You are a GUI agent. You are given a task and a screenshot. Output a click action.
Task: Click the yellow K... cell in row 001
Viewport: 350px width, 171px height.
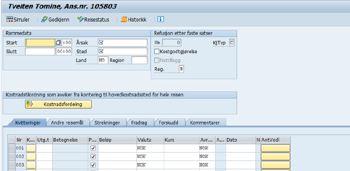pos(31,148)
